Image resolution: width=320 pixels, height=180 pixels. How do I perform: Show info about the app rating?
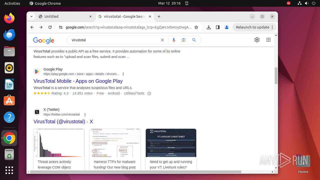[x=149, y=93]
